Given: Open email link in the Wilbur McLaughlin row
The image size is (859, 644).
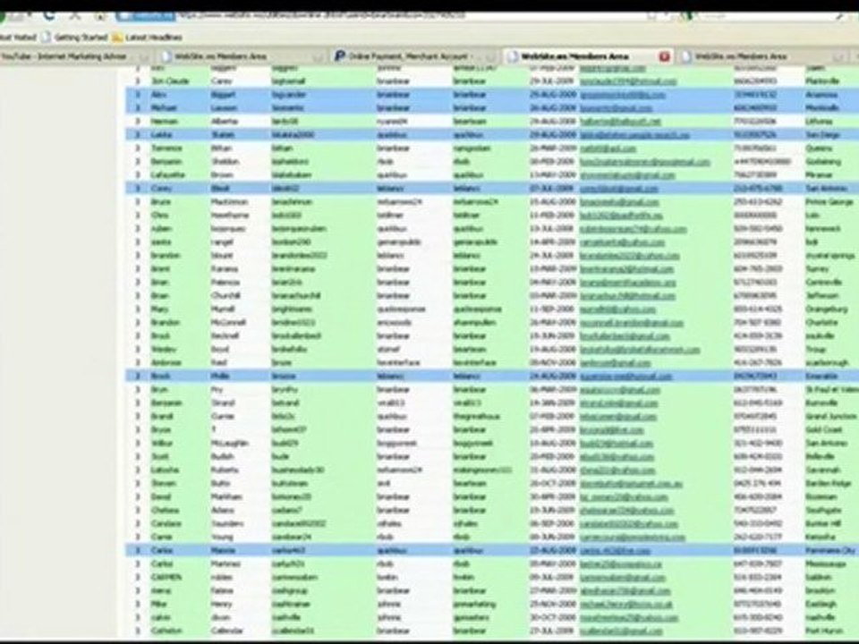Looking at the screenshot, I should [x=617, y=444].
